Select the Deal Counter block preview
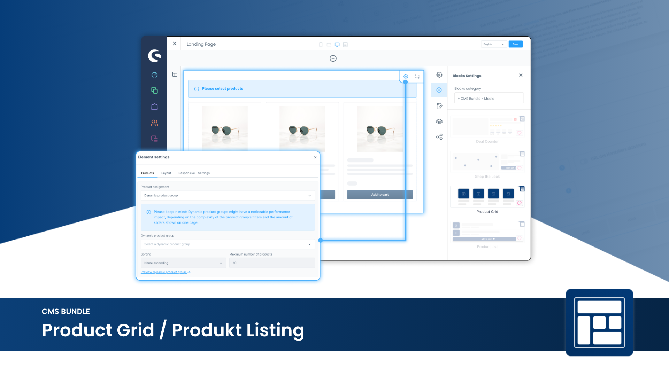This screenshot has width=669, height=376. [487, 127]
